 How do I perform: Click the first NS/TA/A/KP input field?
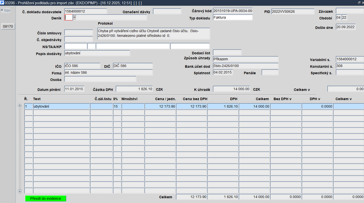click(x=76, y=46)
